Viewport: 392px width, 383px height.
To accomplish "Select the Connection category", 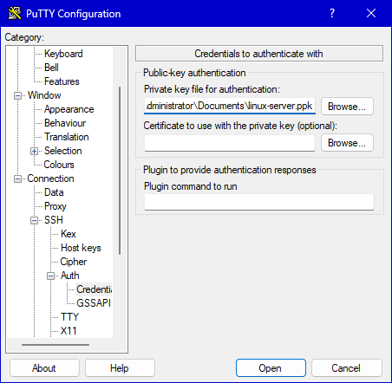I will (x=50, y=179).
